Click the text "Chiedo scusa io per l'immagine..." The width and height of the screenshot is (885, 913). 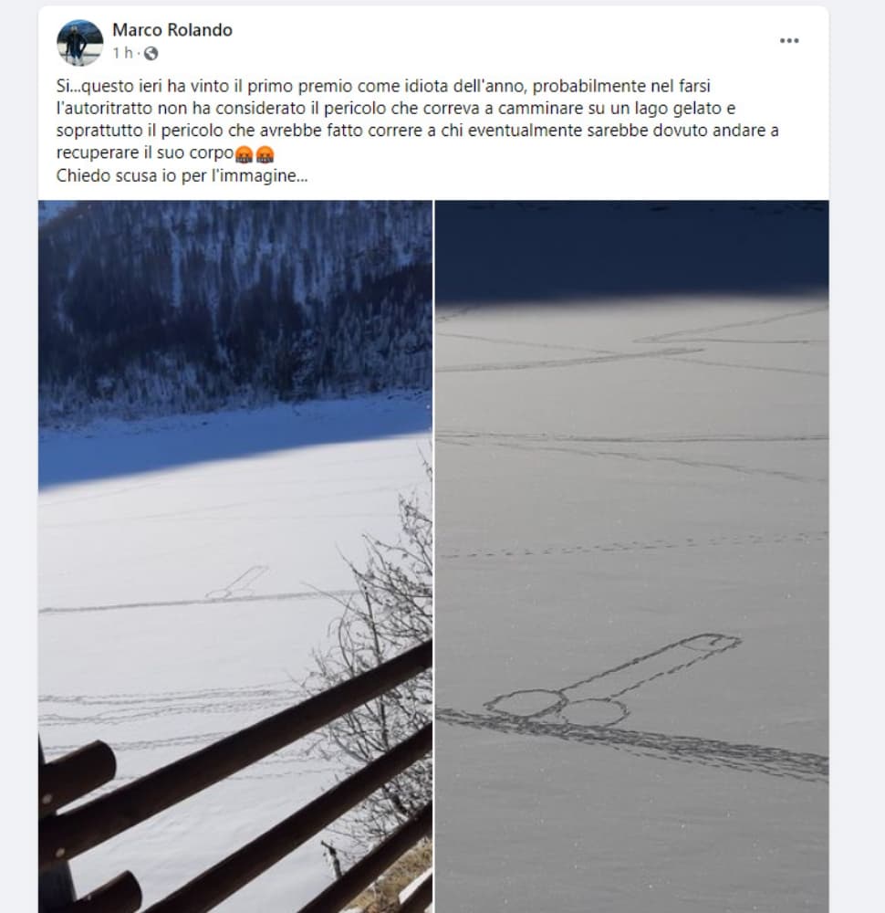pos(182,176)
